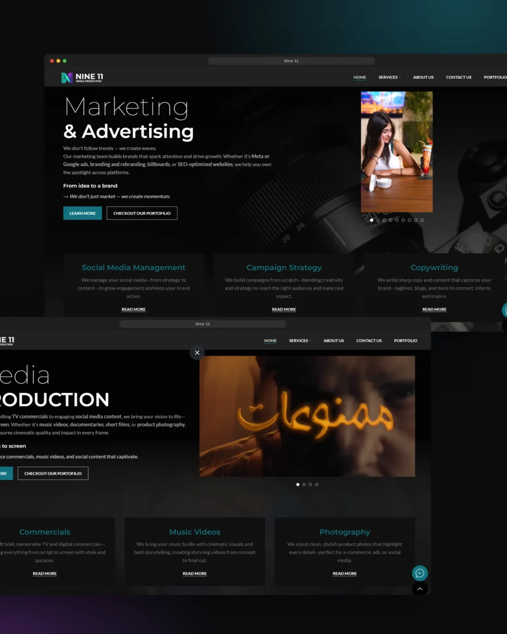Expand the SERVICES dropdown in the top window
The height and width of the screenshot is (634, 507).
(x=389, y=77)
